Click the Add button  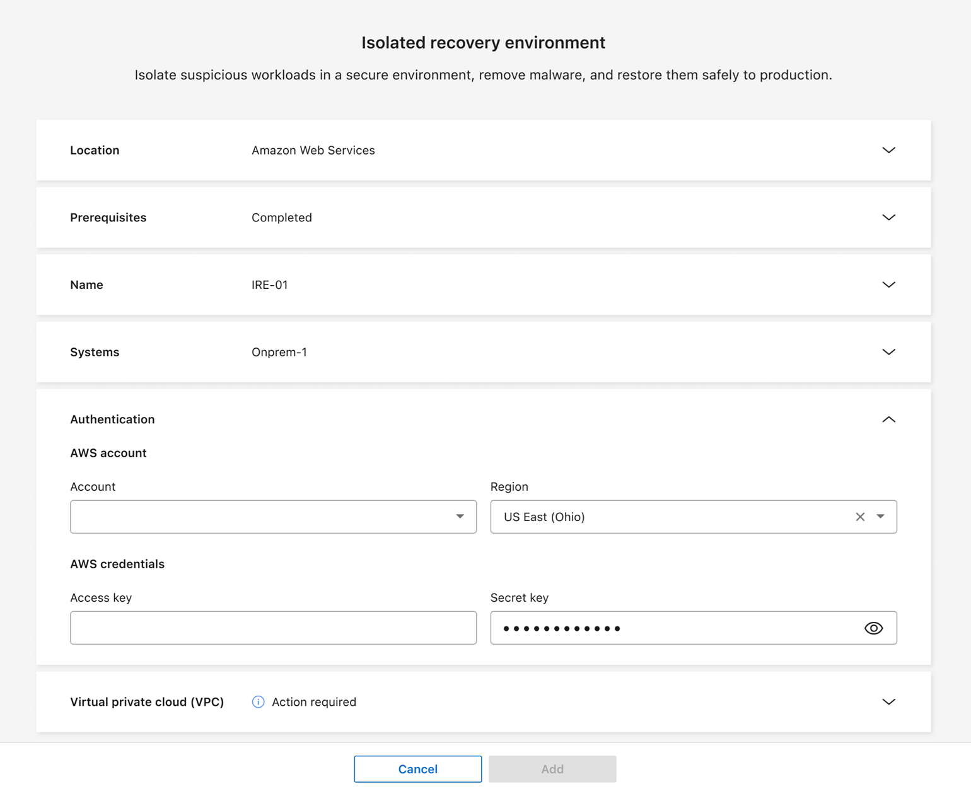pos(552,769)
